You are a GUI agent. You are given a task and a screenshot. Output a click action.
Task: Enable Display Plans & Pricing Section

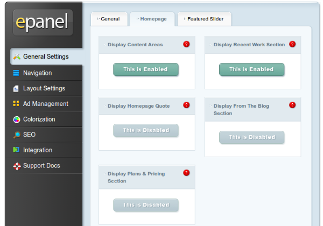pos(145,205)
